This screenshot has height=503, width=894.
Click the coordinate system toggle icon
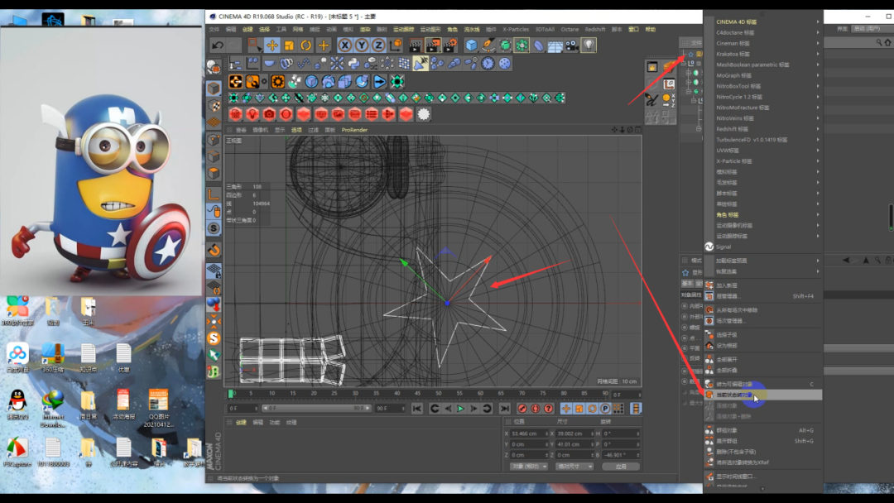tap(396, 45)
